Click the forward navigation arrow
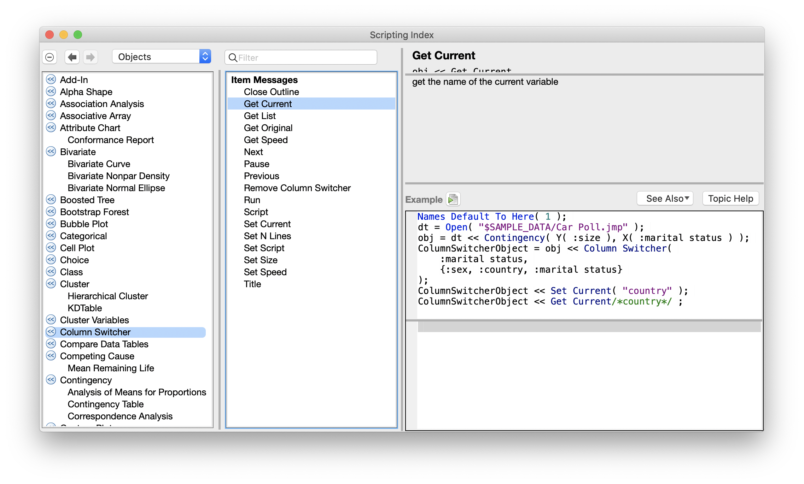804x484 pixels. tap(91, 57)
